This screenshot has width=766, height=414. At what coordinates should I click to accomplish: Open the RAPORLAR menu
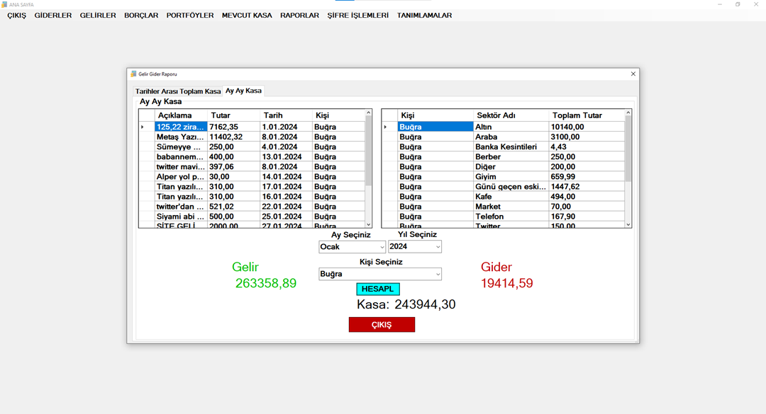[x=299, y=15]
